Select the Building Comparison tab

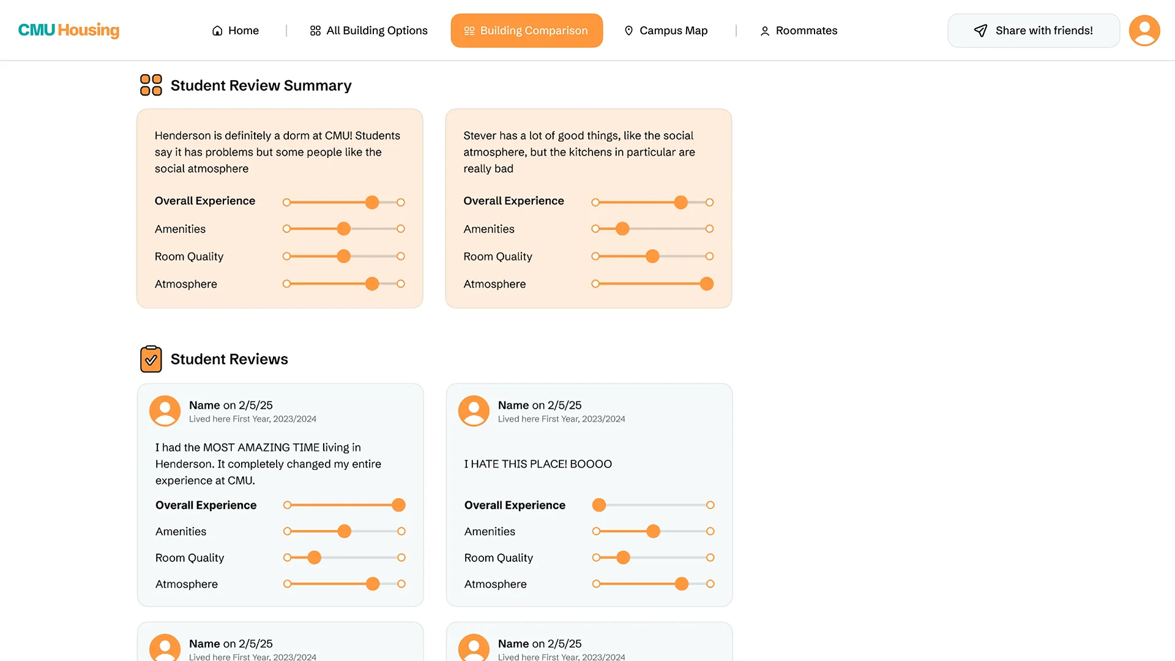click(526, 31)
